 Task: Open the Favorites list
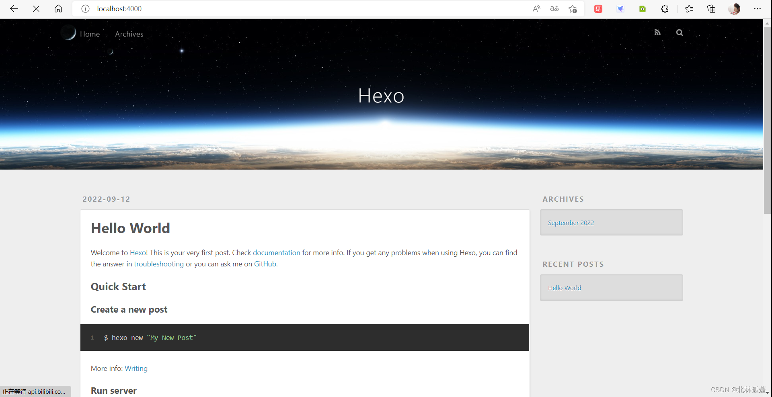[689, 9]
